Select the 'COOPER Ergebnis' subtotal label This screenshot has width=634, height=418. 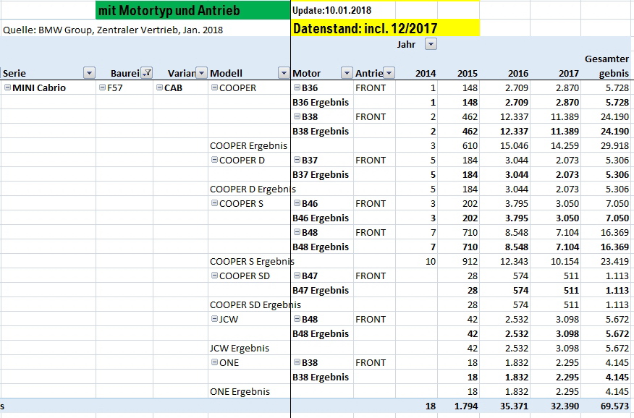pos(249,146)
